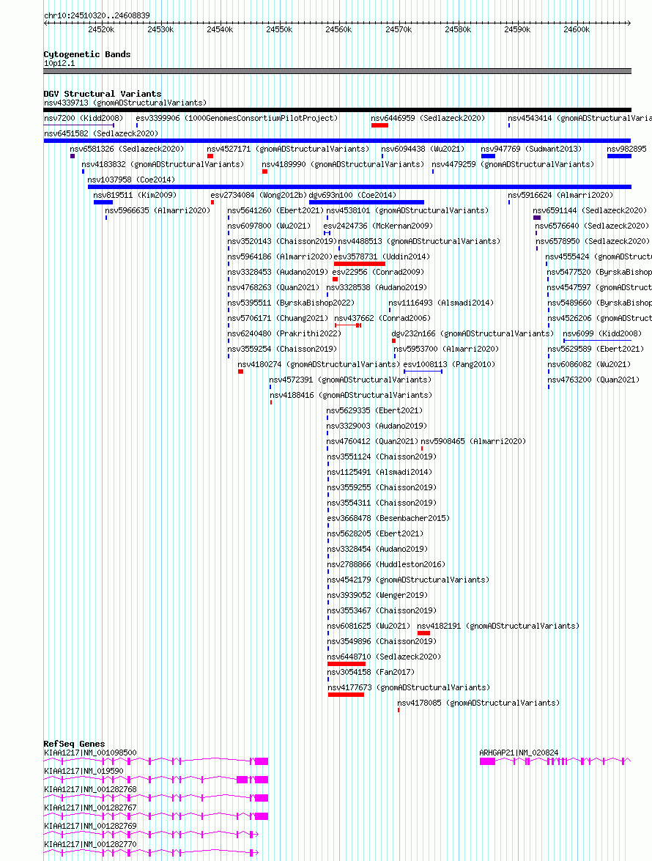
Task: Click nsv6094438 (Wu2021) label
Action: pos(423,149)
